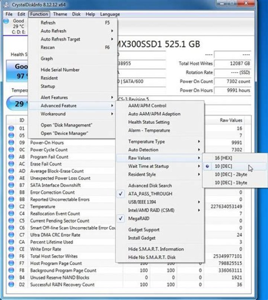Image resolution: width=268 pixels, height=300 pixels.
Task: Open the Intel/AMD RAID (CSMI) submenu
Action: click(160, 210)
